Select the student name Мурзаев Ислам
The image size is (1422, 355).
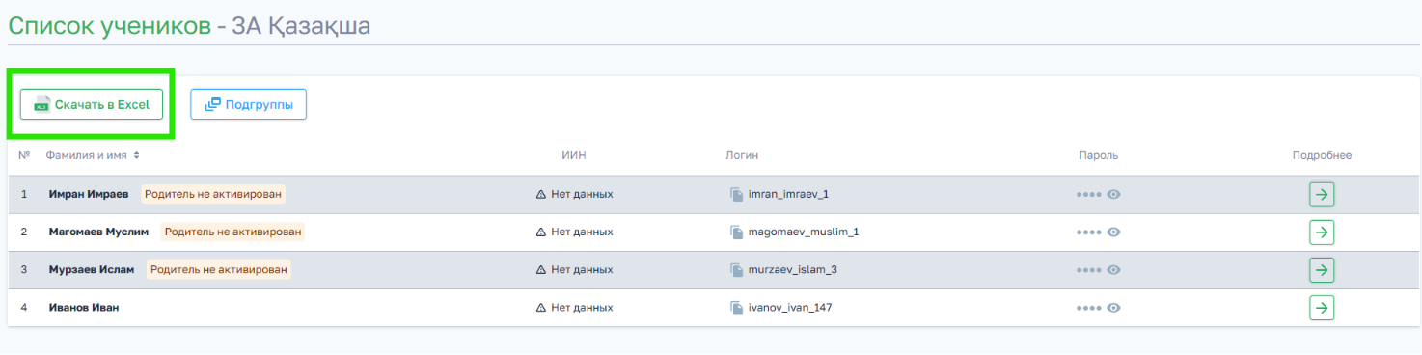(92, 269)
